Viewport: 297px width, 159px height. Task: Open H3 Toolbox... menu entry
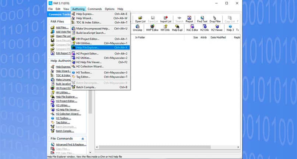coord(100,72)
